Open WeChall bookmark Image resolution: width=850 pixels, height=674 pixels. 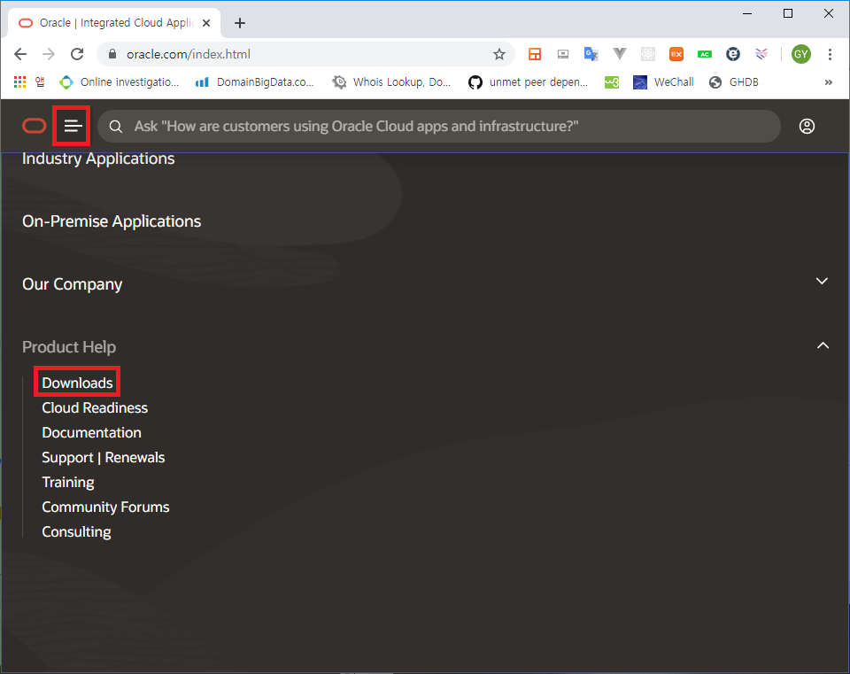663,81
